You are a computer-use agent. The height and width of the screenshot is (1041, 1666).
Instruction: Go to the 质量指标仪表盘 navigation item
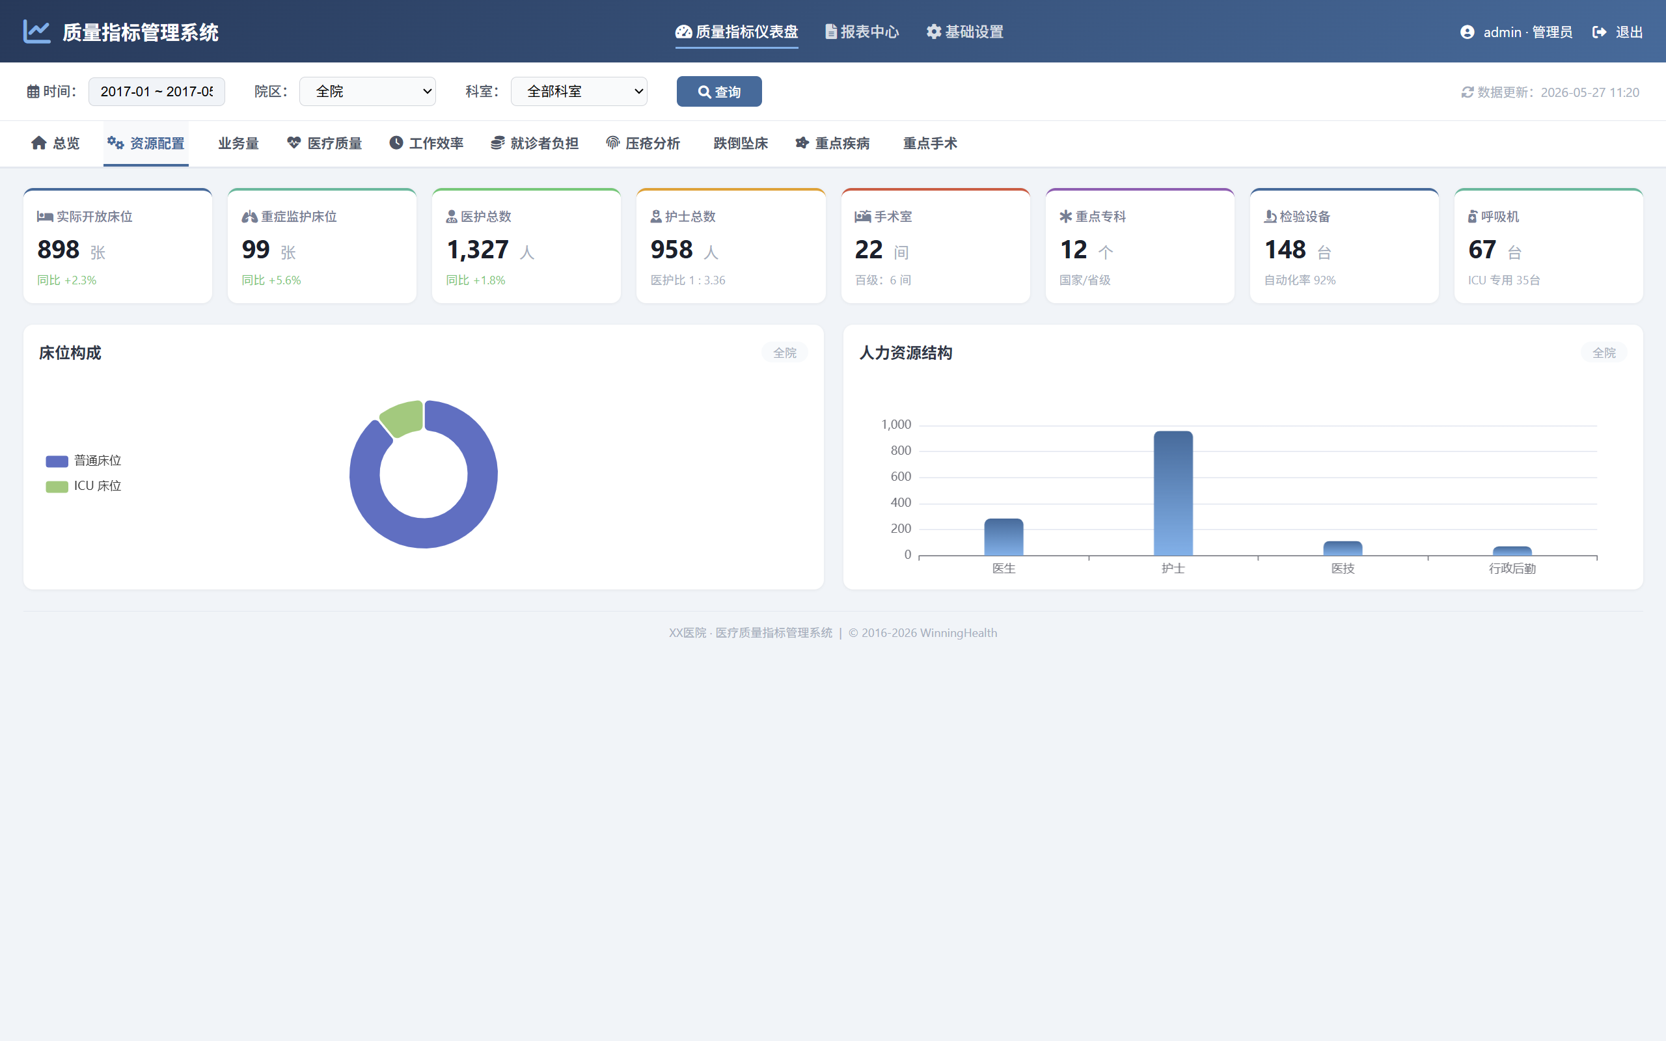point(737,32)
